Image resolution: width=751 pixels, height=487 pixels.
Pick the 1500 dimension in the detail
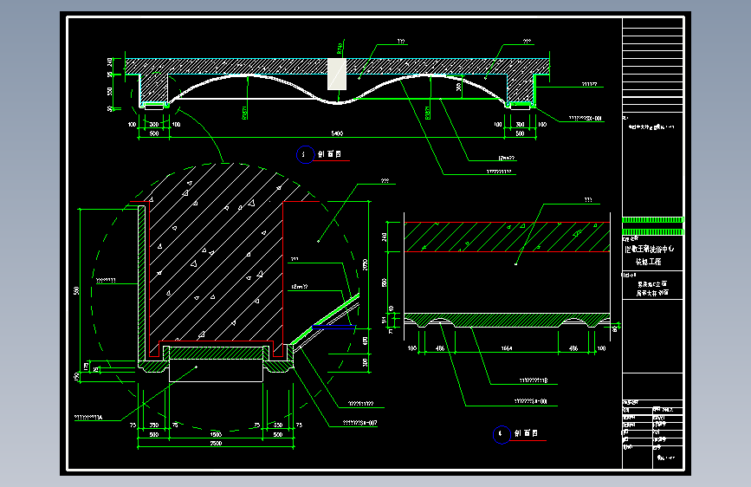(216, 435)
